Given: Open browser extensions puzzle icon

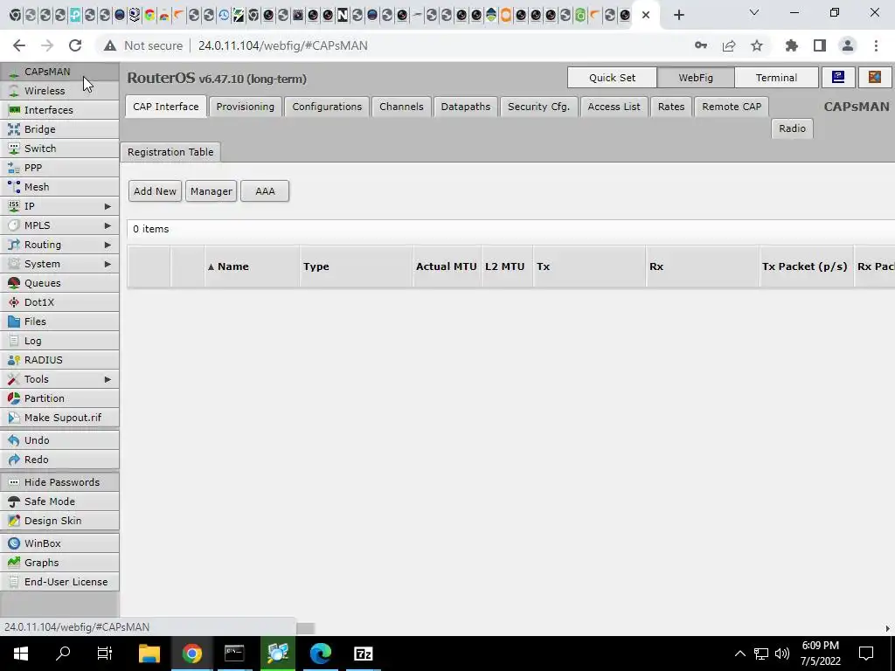Looking at the screenshot, I should tap(791, 45).
